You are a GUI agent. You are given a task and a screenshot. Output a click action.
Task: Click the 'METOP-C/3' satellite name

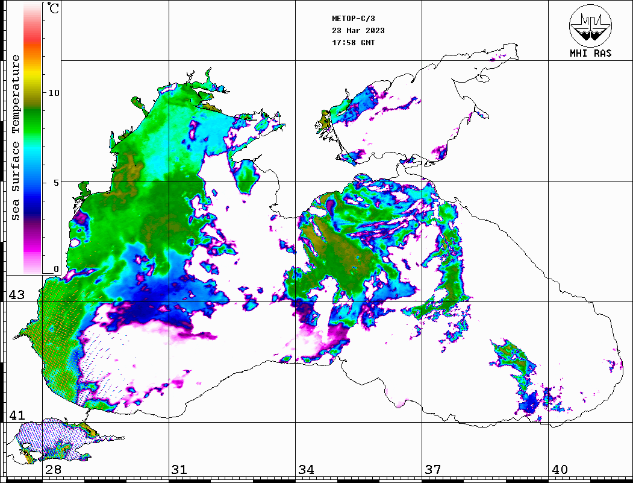point(354,19)
